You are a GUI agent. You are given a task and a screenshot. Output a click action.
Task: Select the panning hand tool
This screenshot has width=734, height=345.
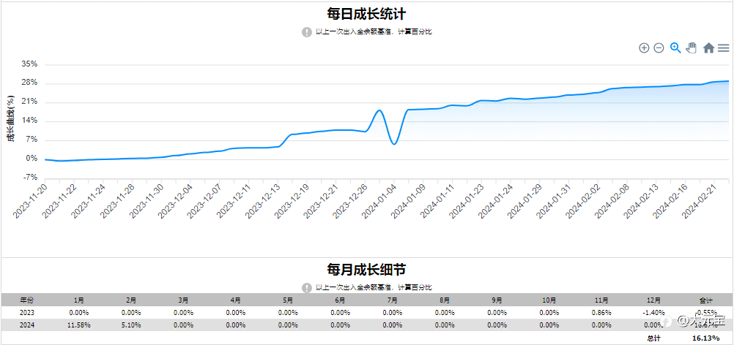pyautogui.click(x=692, y=48)
